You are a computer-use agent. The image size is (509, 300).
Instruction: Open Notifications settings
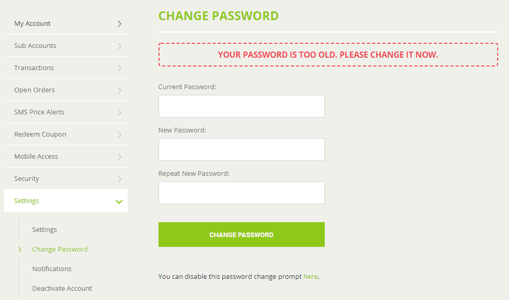pos(52,269)
